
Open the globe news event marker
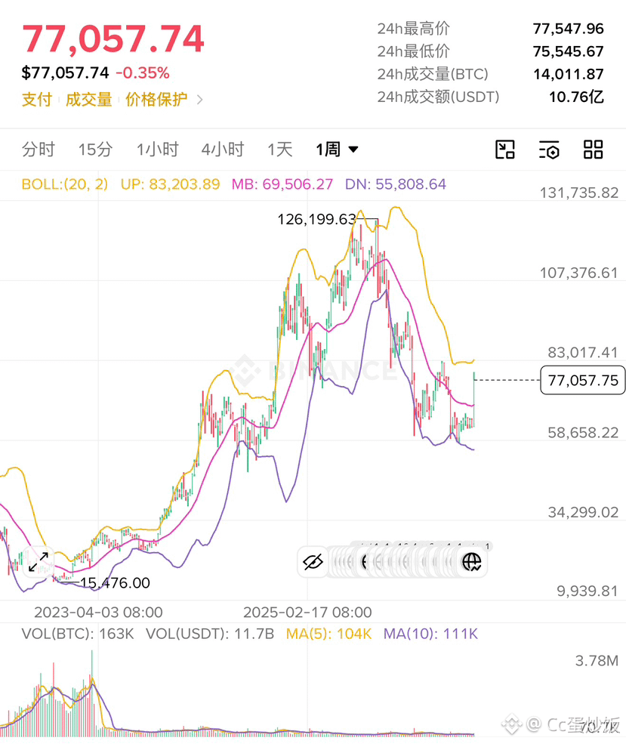471,562
